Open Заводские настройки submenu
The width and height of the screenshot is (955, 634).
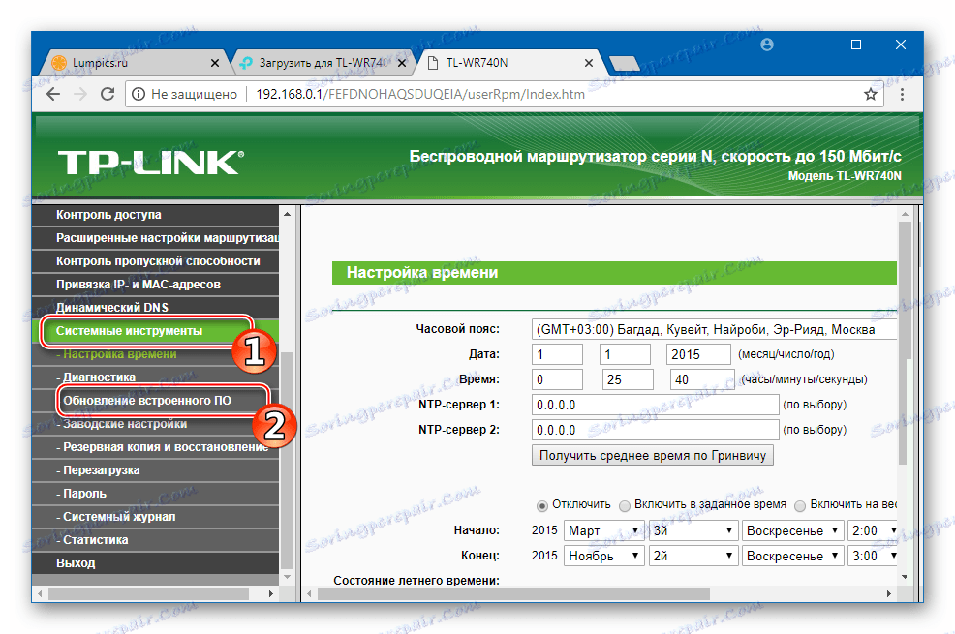(x=155, y=424)
